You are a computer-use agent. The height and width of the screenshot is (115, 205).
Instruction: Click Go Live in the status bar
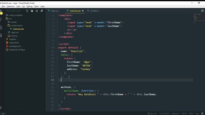pyautogui.click(x=152, y=114)
